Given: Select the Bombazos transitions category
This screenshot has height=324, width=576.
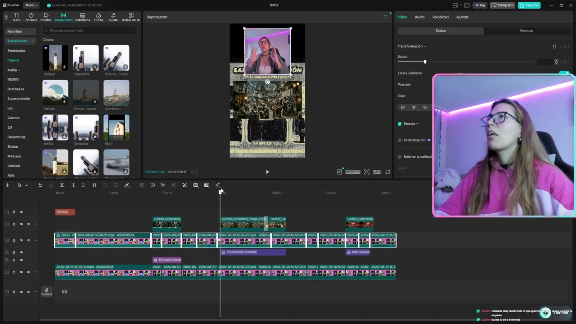Looking at the screenshot, I should [16, 89].
